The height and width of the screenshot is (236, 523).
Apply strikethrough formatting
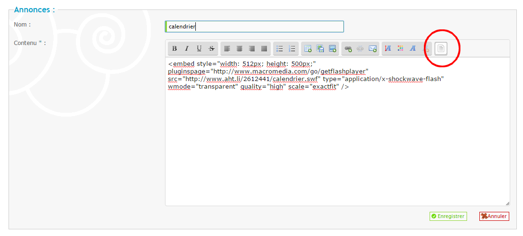211,49
